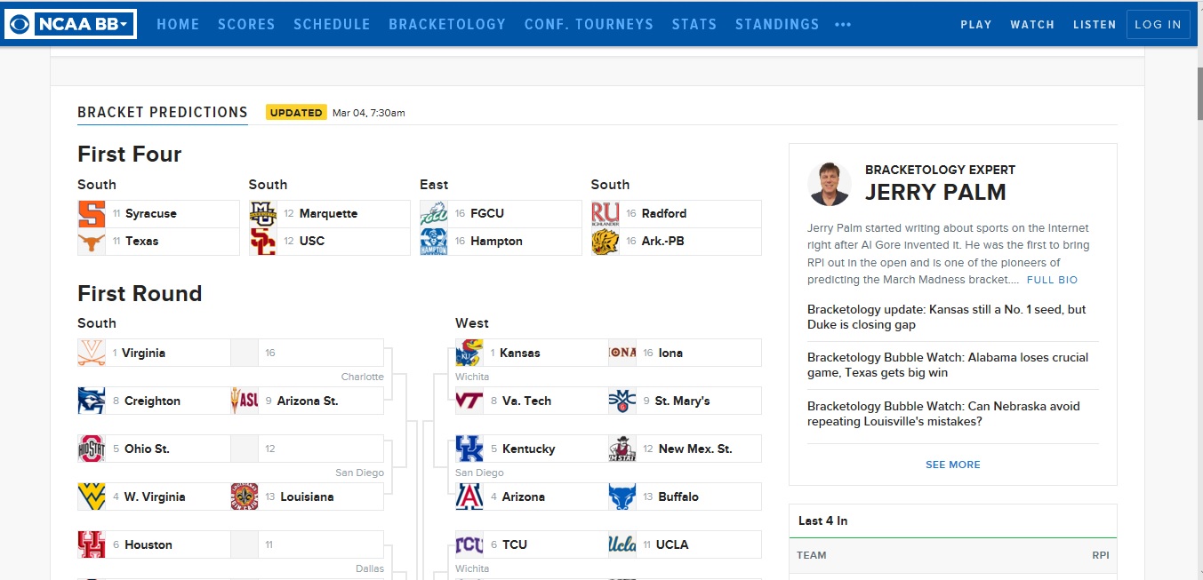Click the LISTEN link

1095,25
